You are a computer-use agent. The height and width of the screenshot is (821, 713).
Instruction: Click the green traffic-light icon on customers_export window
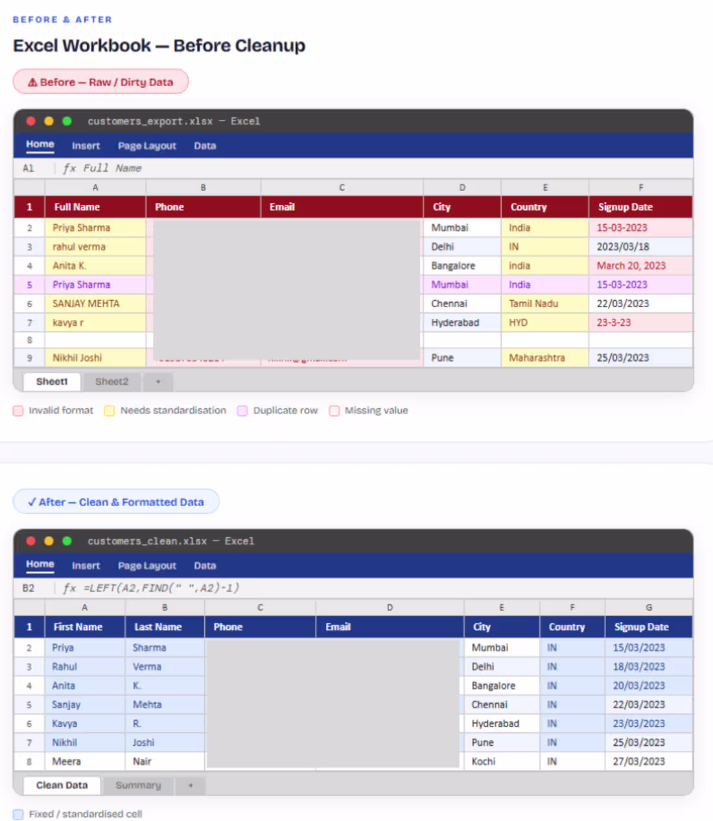[x=67, y=121]
